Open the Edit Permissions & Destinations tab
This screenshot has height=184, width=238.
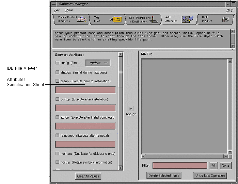(x=143, y=19)
